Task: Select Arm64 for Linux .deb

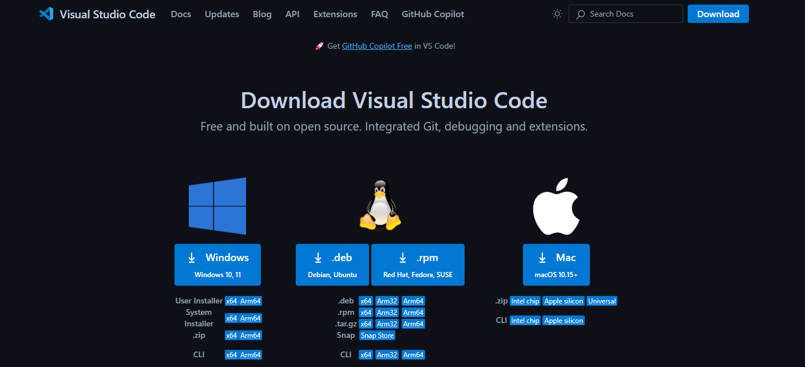Action: tap(413, 301)
